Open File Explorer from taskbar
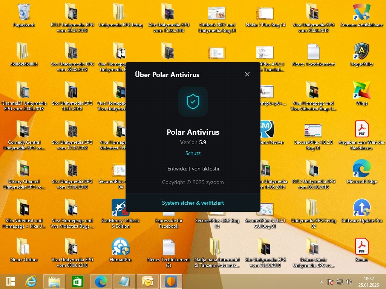Screen dimensions: 386x289 [54, 281]
